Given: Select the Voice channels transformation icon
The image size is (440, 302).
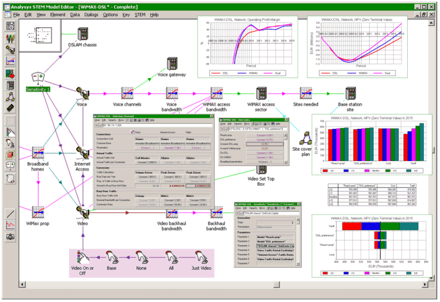Looking at the screenshot, I should 127,93.
